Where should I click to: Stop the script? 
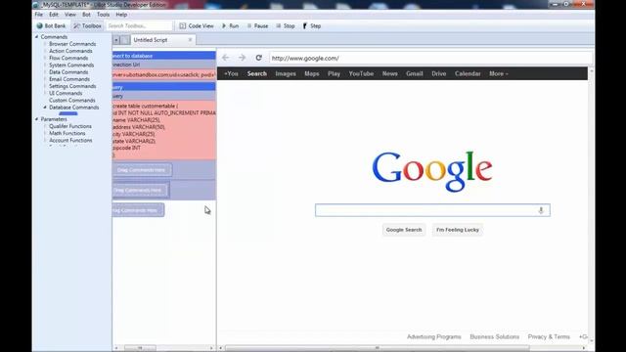point(286,26)
